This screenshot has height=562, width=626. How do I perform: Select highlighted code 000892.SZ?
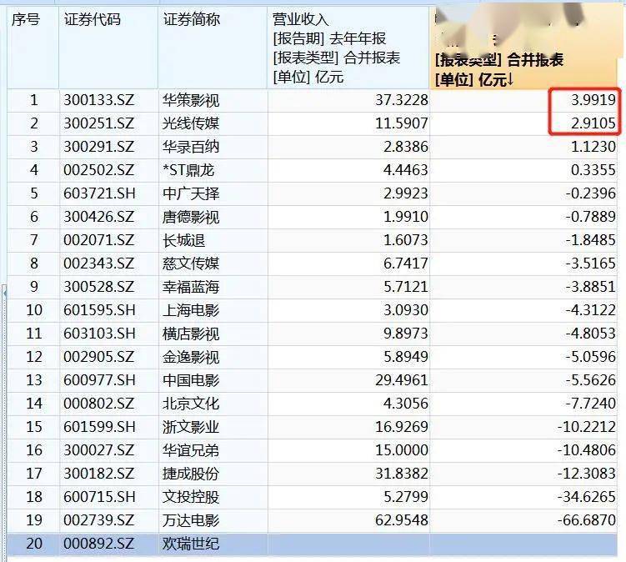tap(98, 544)
